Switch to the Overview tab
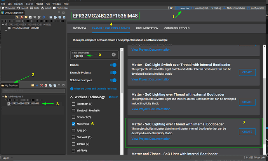The width and height of the screenshot is (268, 161). [80, 28]
